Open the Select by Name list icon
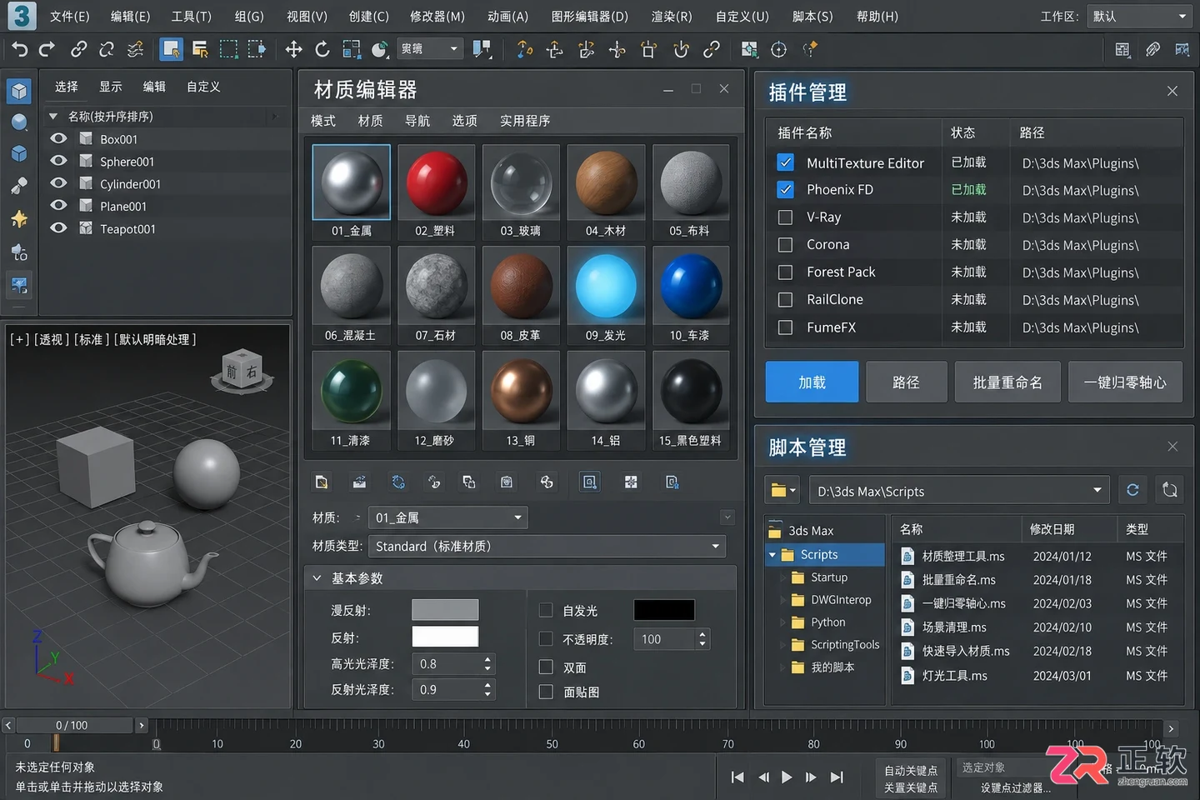Image resolution: width=1200 pixels, height=800 pixels. 200,50
